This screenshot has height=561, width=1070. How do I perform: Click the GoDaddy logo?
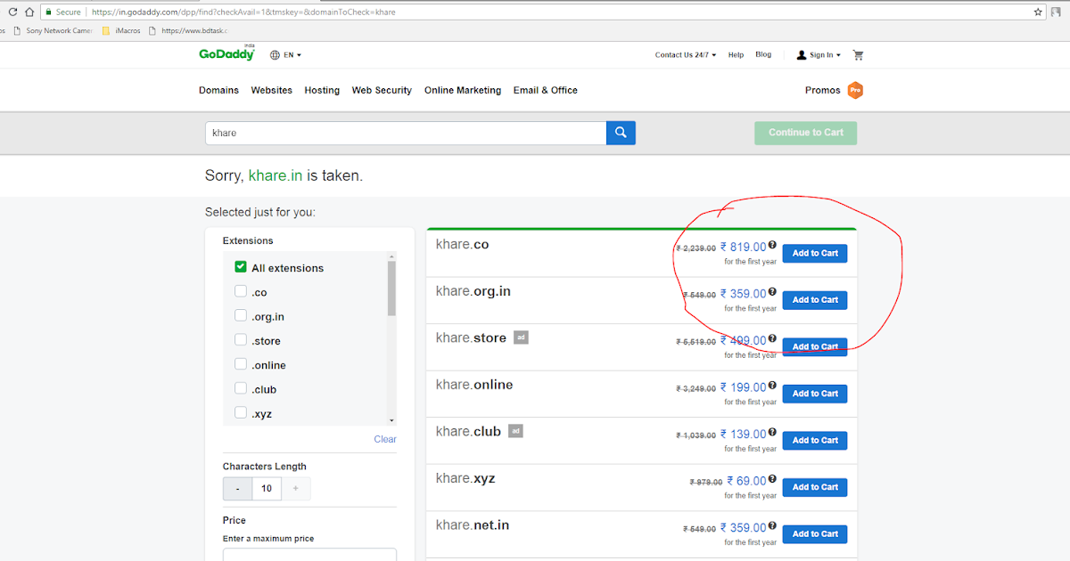tap(226, 54)
